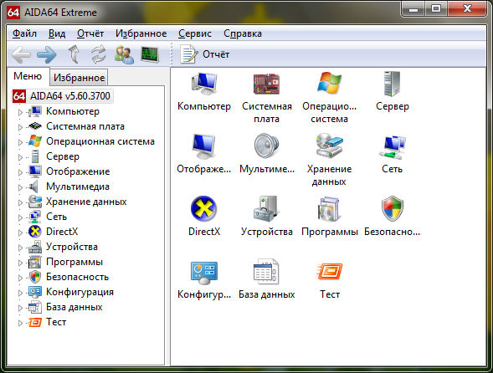Select the AIDA64 v5.60.3700 root item

(69, 96)
